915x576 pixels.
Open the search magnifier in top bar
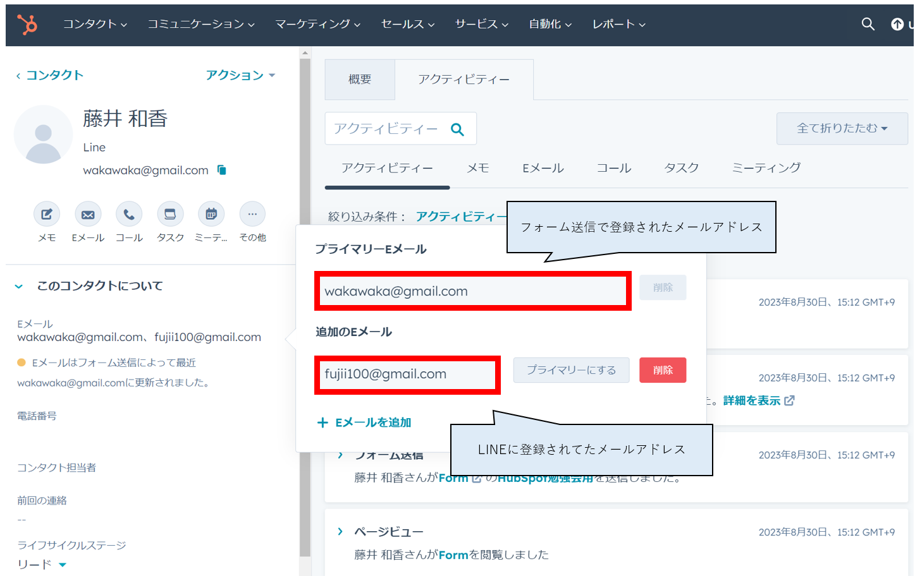click(868, 24)
